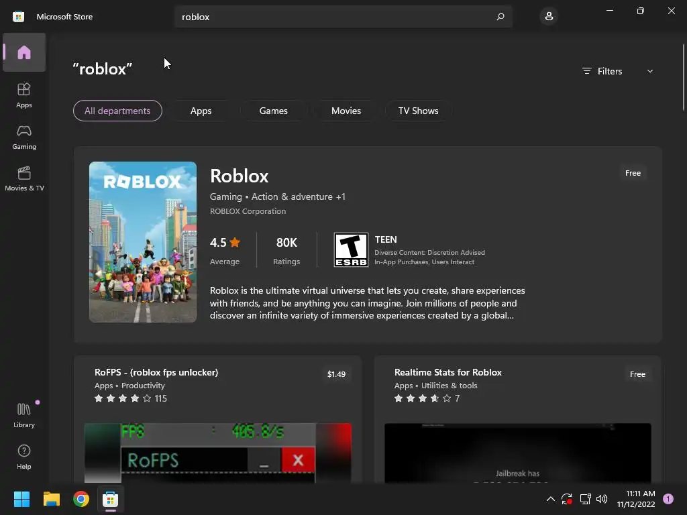Viewport: 687px width, 515px height.
Task: Click the RoFPS screenshot thumbnail
Action: [x=218, y=453]
